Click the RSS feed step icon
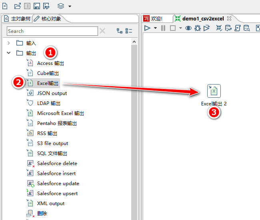Viewport: 260px width, 220px height. click(30, 133)
